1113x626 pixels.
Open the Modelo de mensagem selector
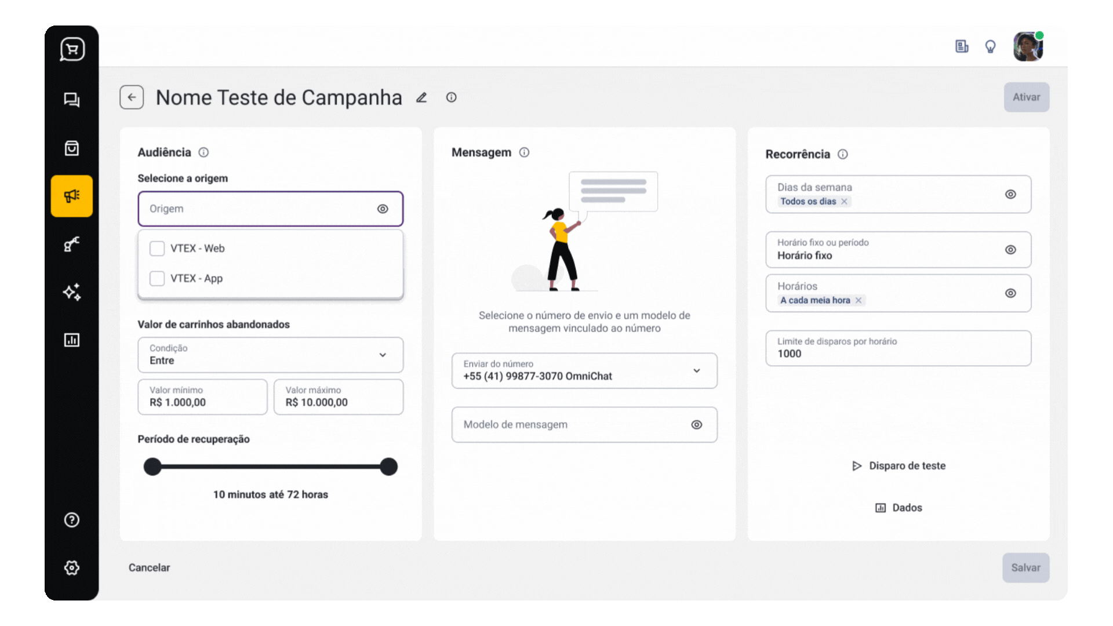pos(584,425)
